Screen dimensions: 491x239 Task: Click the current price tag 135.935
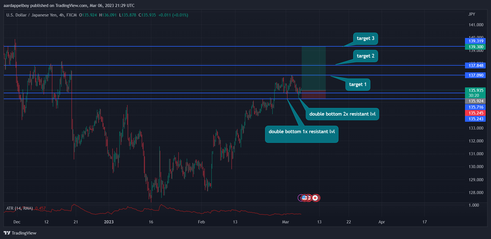point(476,90)
